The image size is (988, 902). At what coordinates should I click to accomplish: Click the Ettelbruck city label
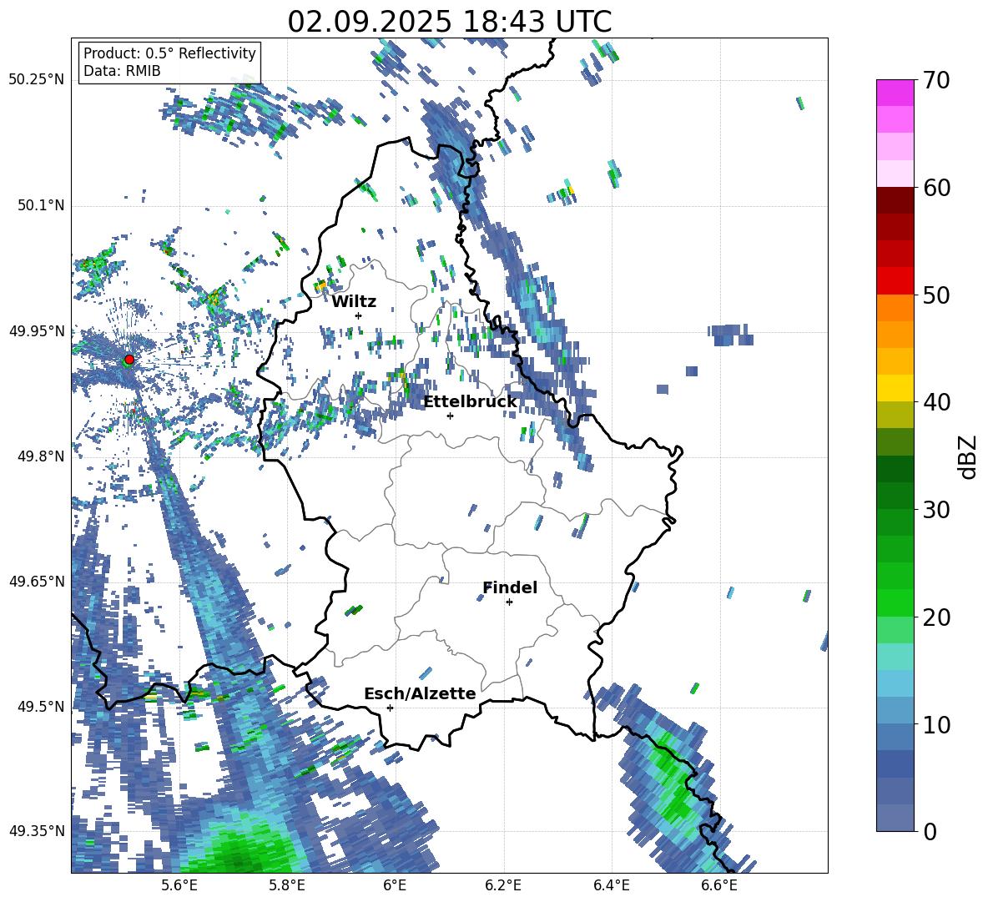click(x=470, y=402)
